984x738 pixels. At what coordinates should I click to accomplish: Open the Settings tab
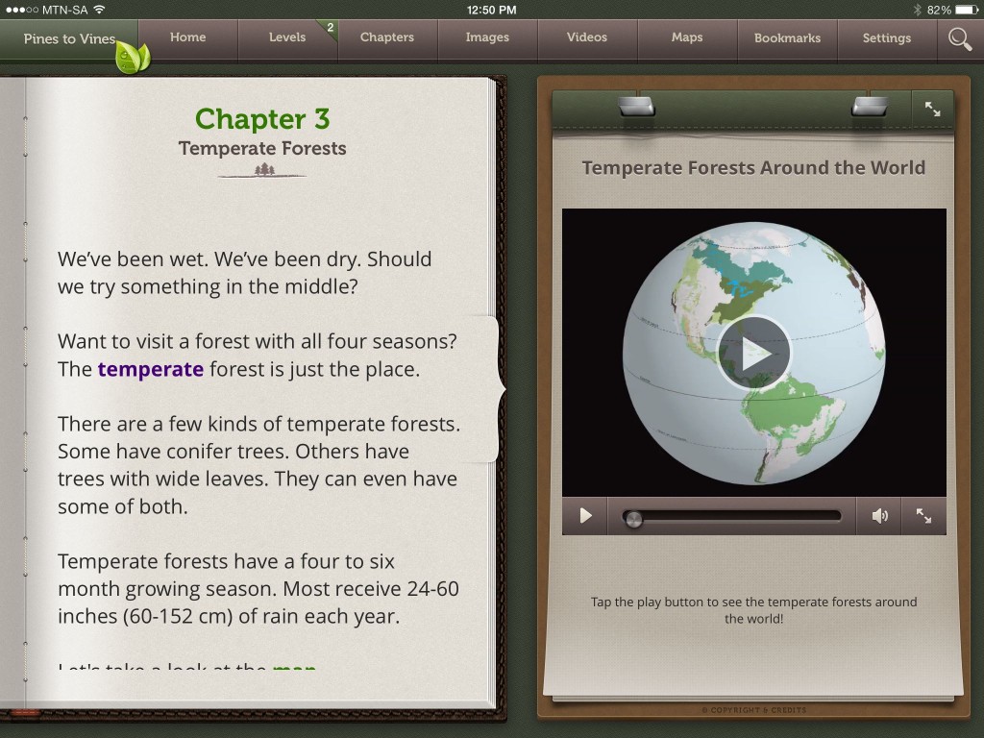click(886, 38)
